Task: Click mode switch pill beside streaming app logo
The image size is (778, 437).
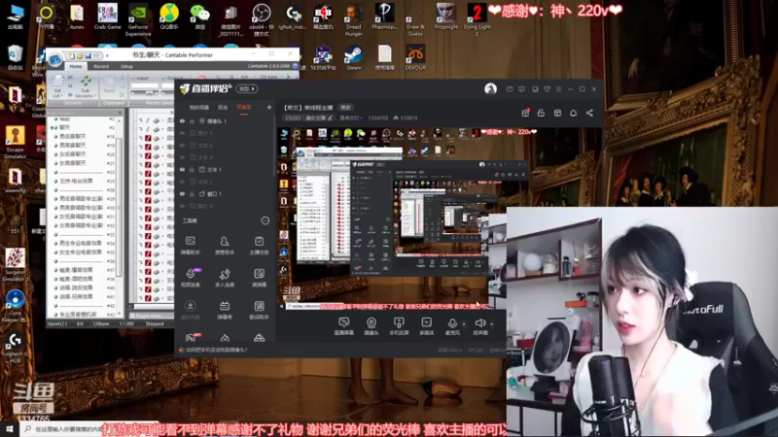Action: point(247,88)
